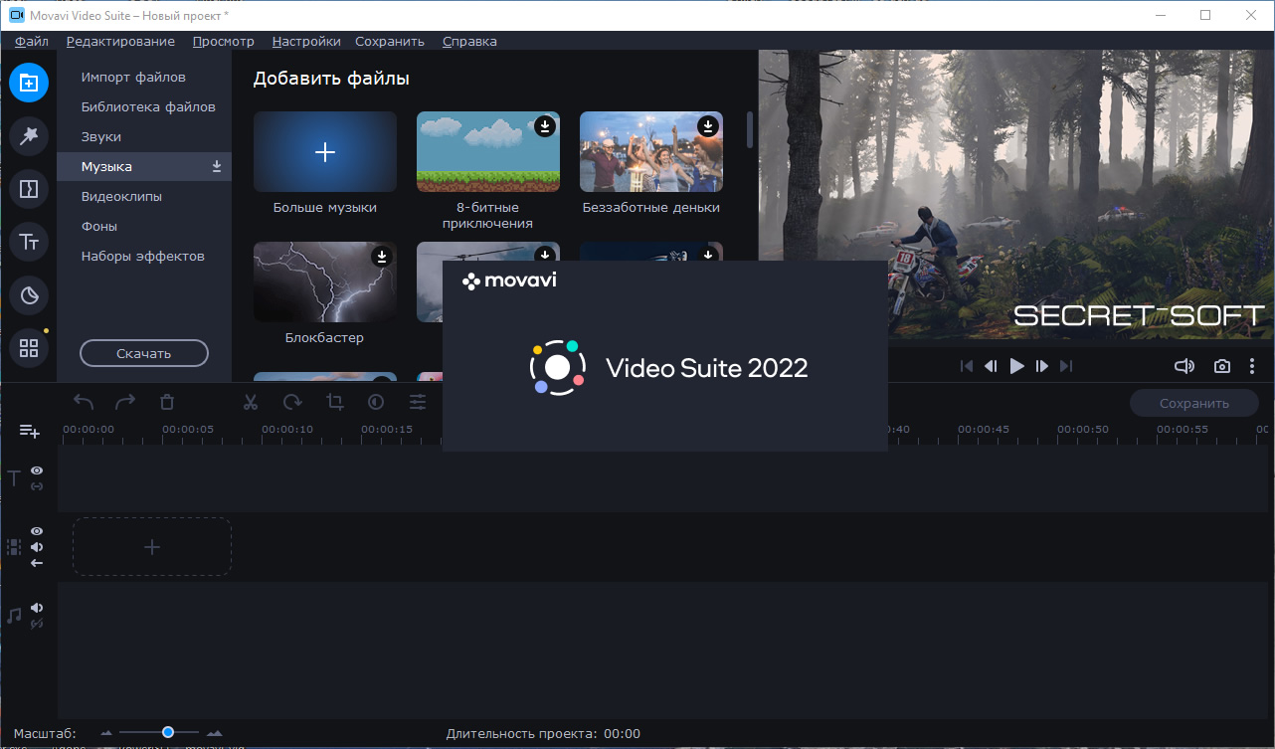Click the timeline zoom slider handle
The image size is (1275, 749).
[x=168, y=732]
